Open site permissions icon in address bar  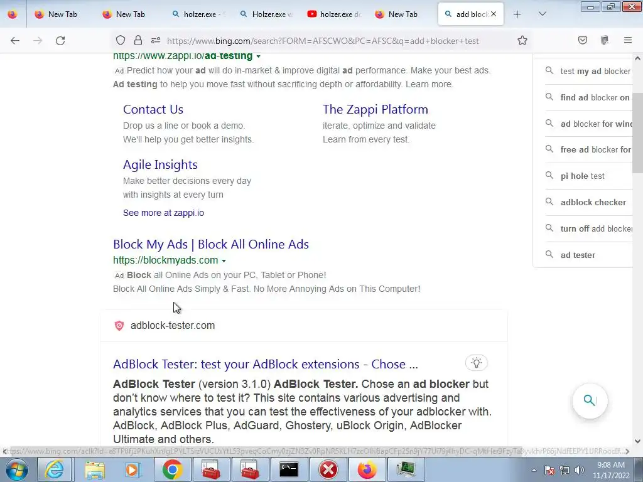[156, 41]
